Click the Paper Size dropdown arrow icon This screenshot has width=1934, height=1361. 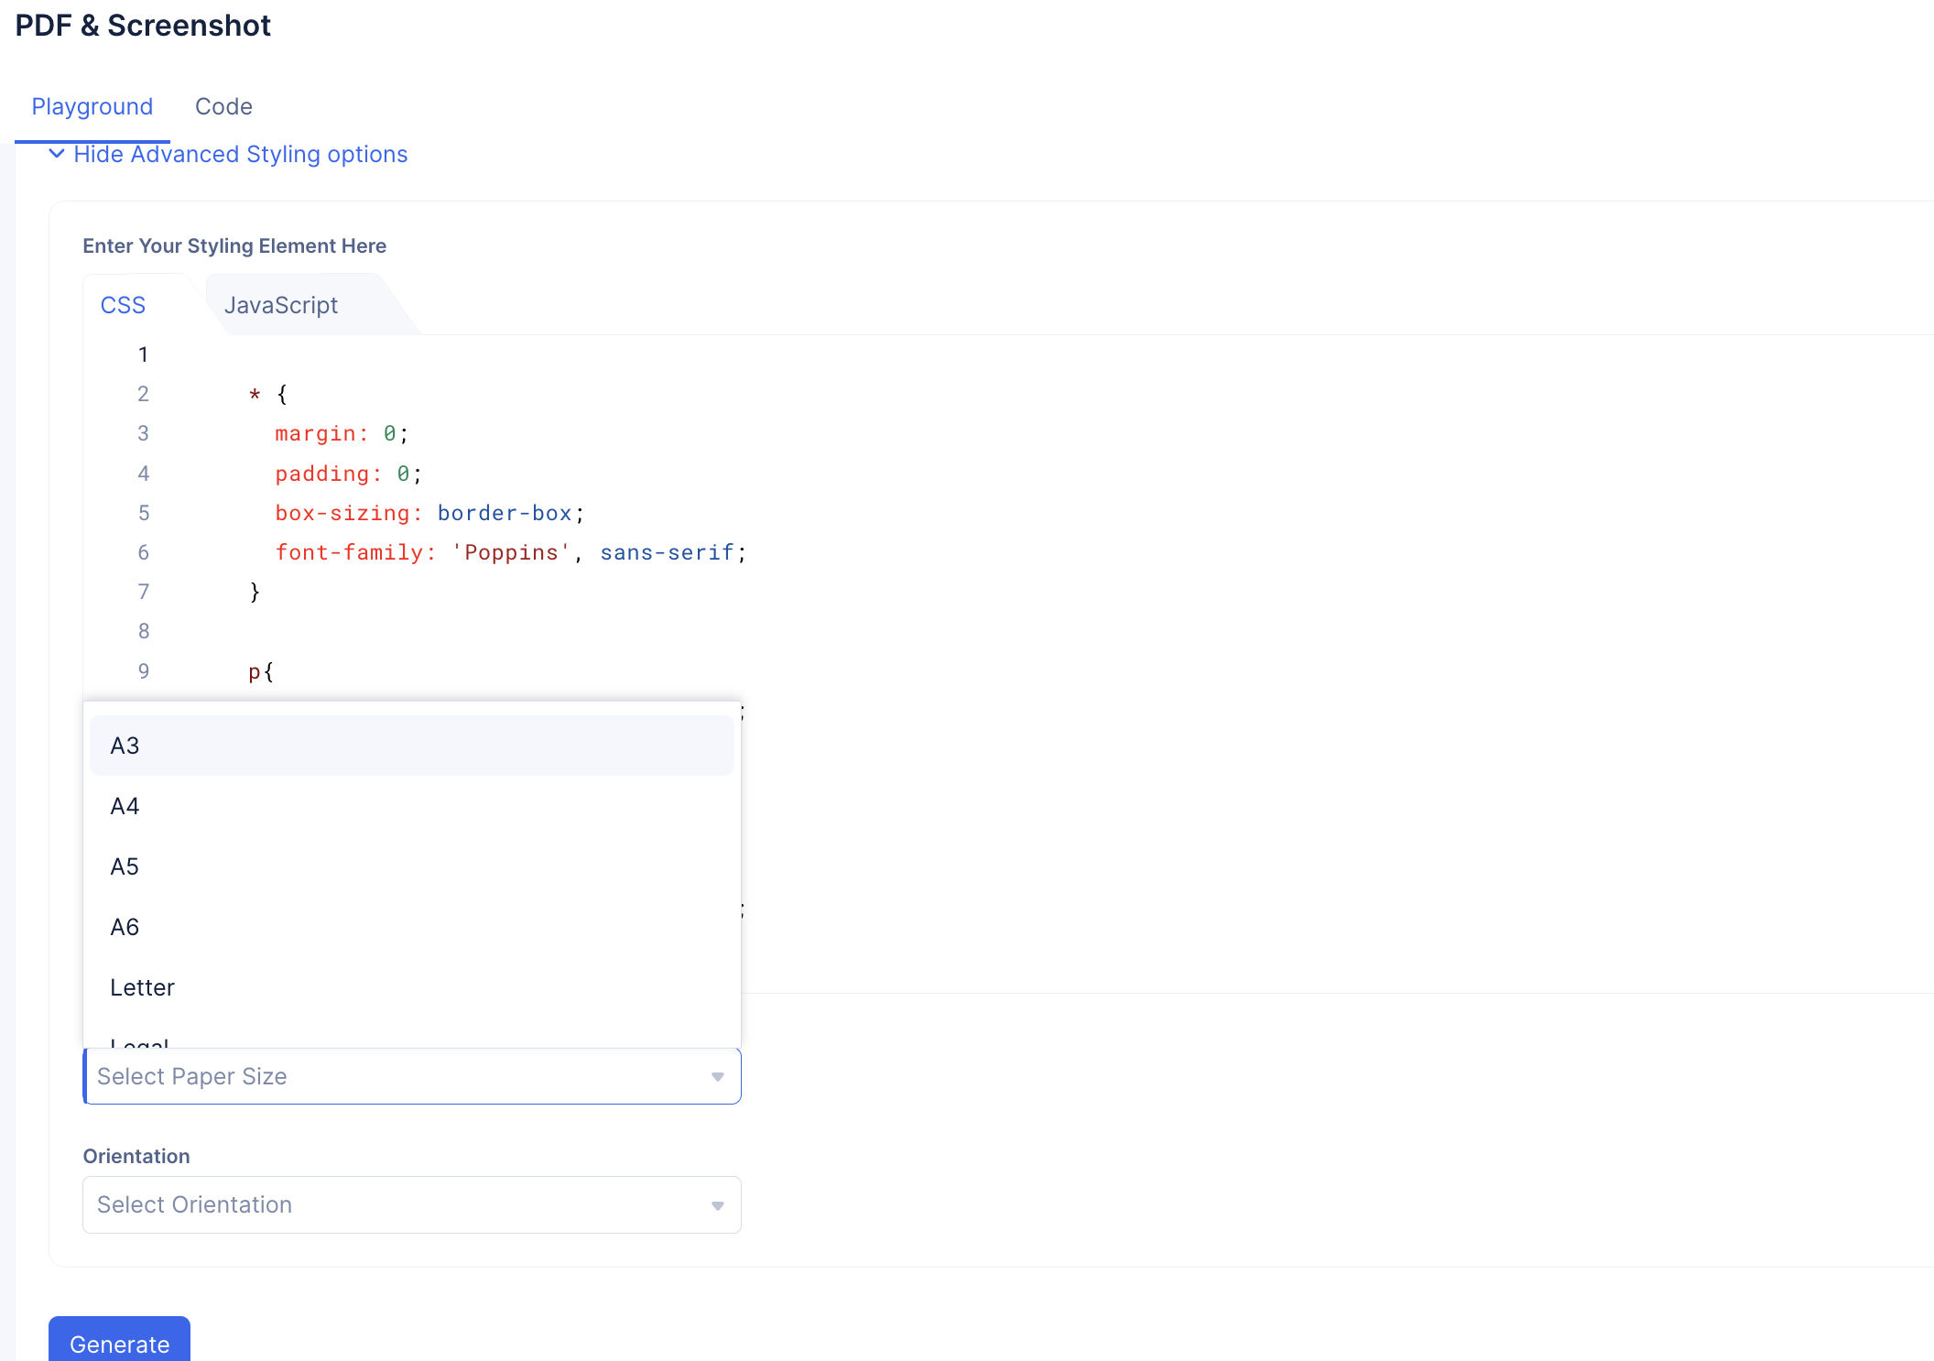[718, 1077]
